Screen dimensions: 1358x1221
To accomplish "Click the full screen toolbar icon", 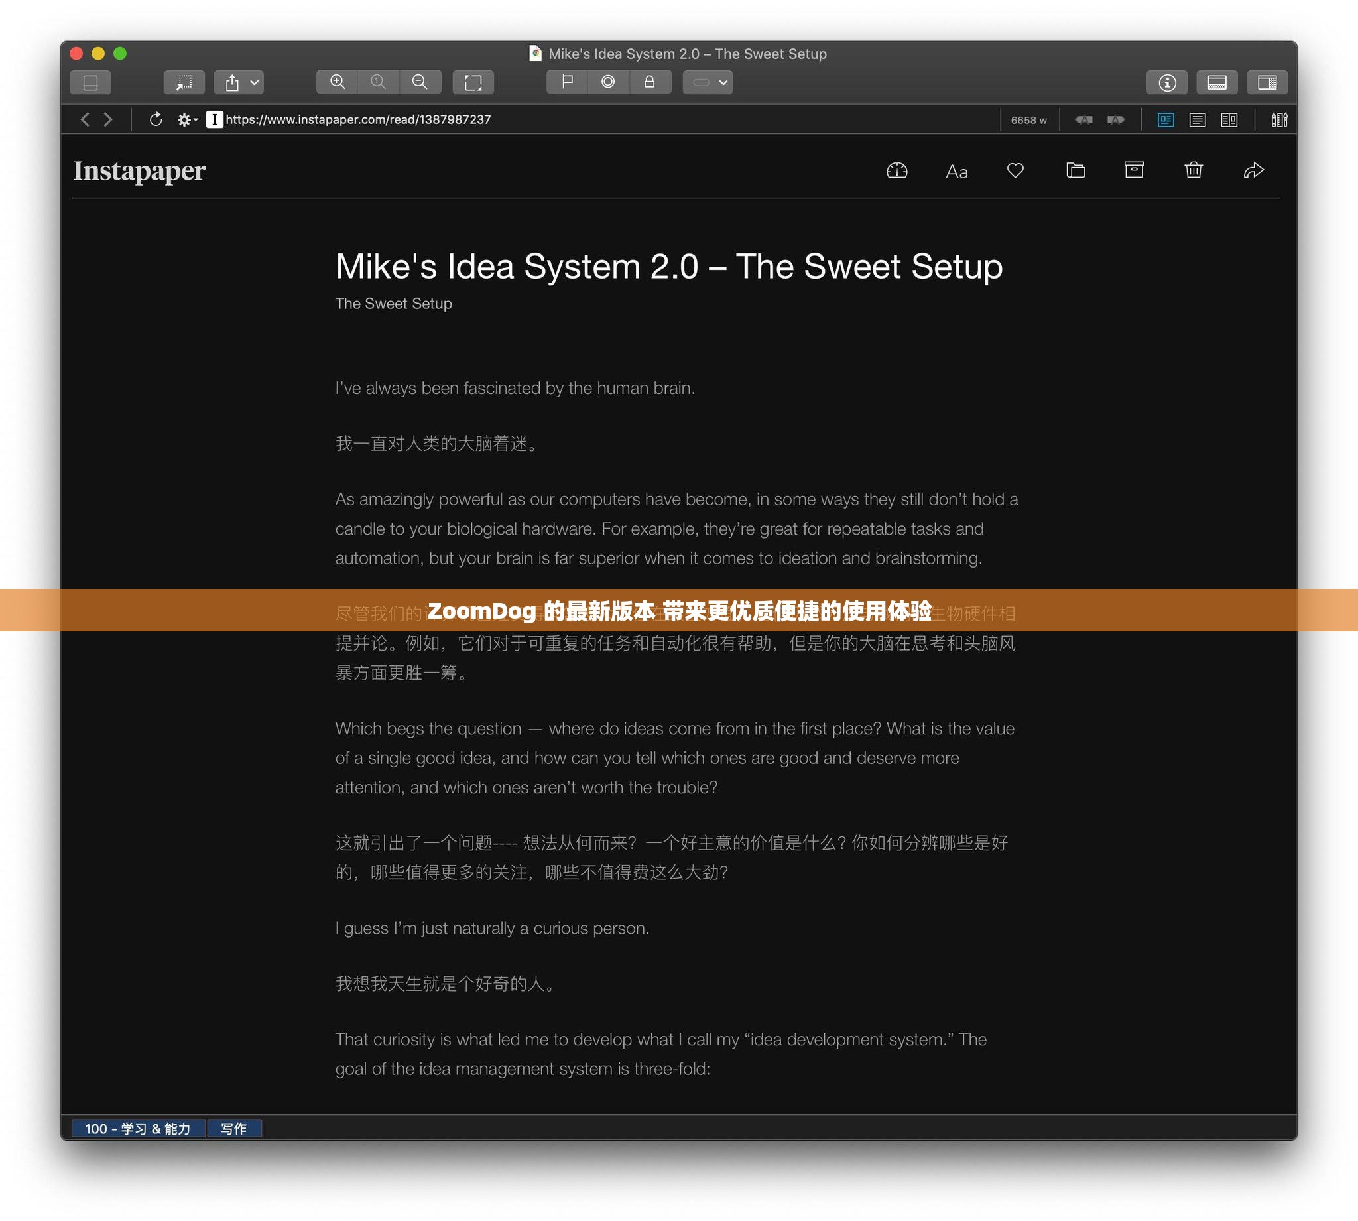I will point(473,82).
